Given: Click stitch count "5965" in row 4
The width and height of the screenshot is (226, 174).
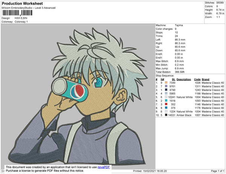Looking at the screenshot, I should (x=173, y=93).
